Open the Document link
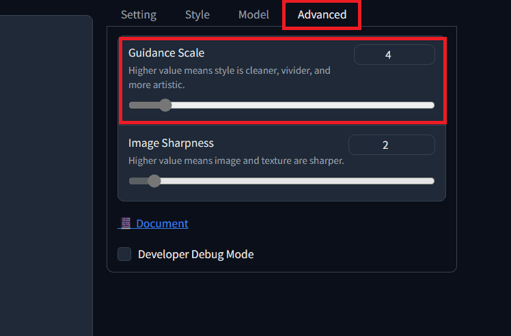This screenshot has height=336, width=511. point(162,223)
